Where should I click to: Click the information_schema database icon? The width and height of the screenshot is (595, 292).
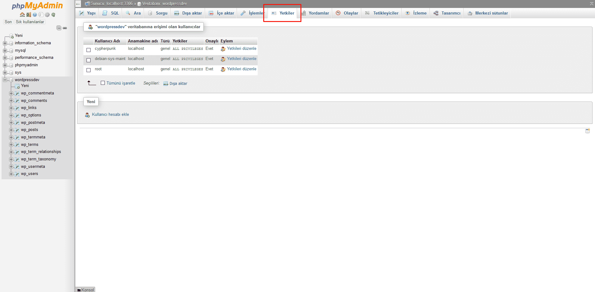[x=11, y=43]
